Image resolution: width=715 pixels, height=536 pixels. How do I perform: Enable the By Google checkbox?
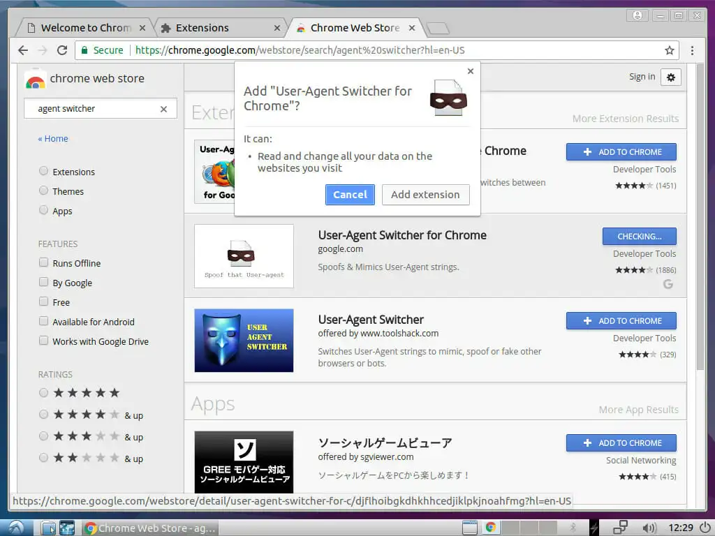(43, 282)
